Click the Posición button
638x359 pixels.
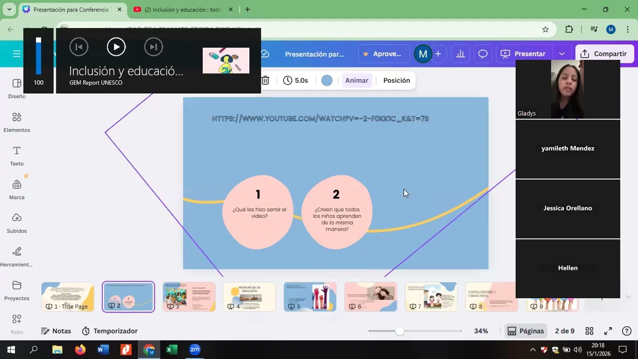tap(397, 80)
